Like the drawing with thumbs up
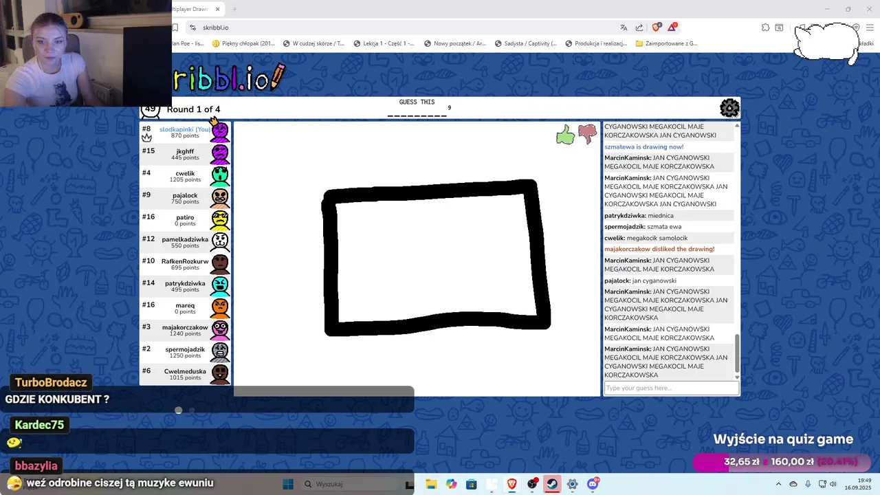Screen dimensions: 880x495 565,135
